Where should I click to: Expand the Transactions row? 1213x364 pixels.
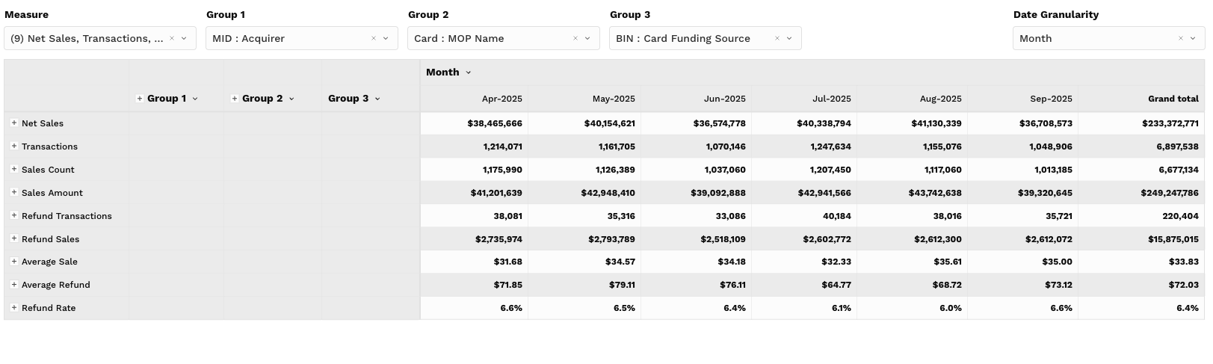point(14,146)
